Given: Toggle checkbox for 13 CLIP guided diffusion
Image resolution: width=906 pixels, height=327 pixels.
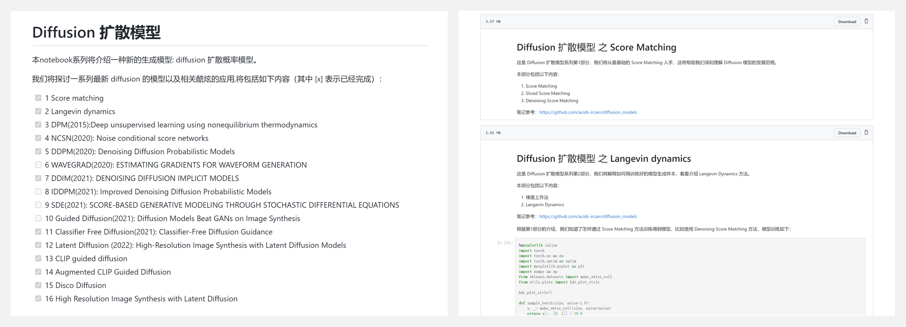Looking at the screenshot, I should [x=38, y=258].
